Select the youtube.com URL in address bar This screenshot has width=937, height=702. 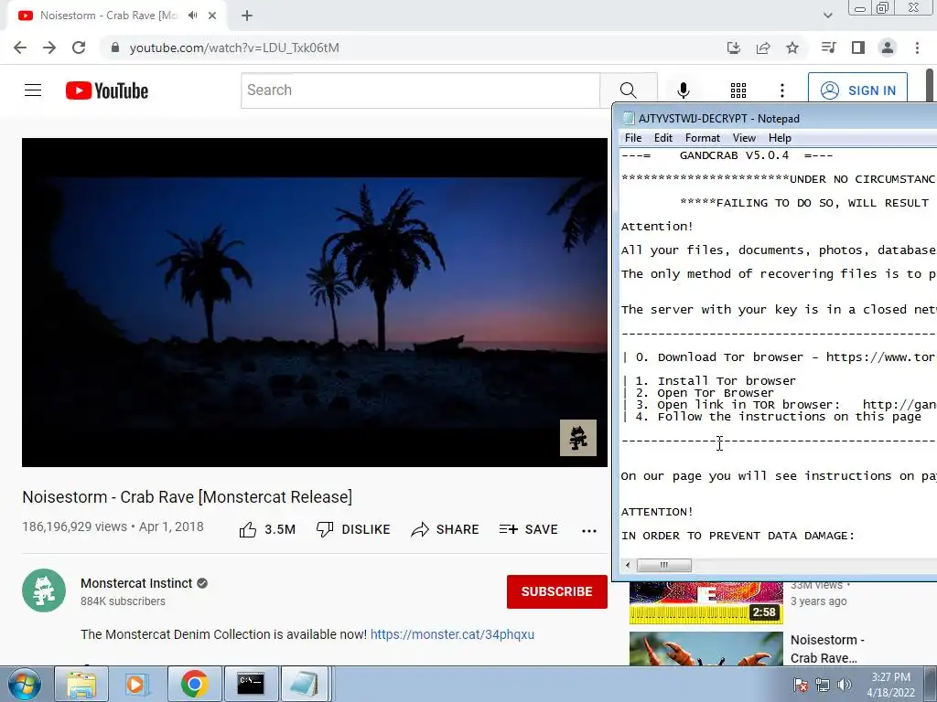[234, 48]
